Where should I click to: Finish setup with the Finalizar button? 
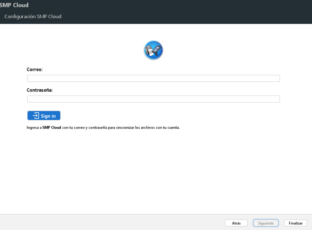pos(296,223)
